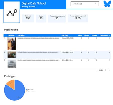Image resolution: width=113 pixels, height=105 pixels.
Task: Open the post link in row 2
Action: tap(38, 52)
